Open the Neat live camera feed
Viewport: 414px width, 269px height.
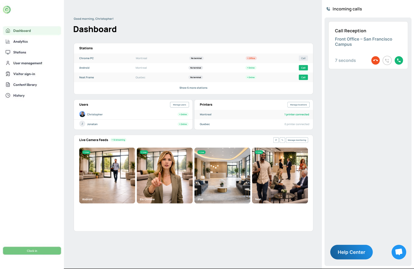(280, 176)
